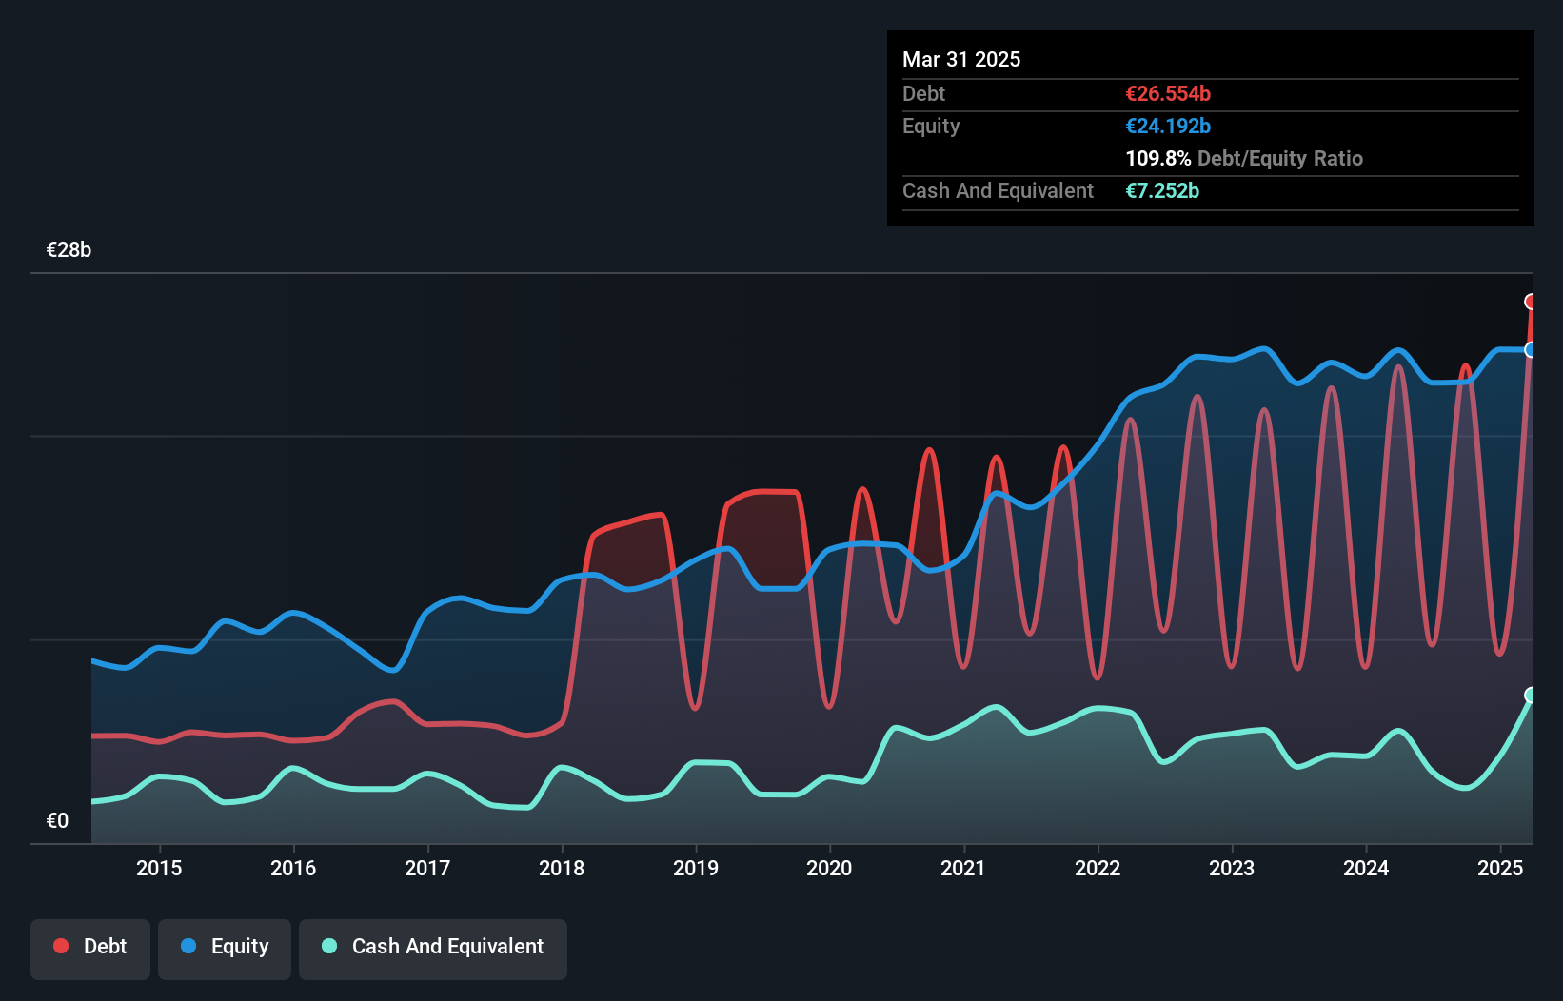Click the €26.554b debt value in tooltip
The image size is (1563, 1001).
point(1168,94)
